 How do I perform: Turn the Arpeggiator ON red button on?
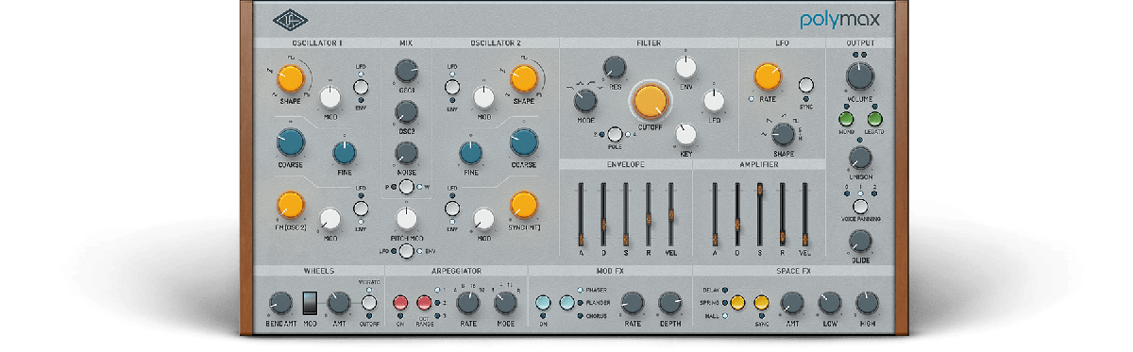(400, 303)
